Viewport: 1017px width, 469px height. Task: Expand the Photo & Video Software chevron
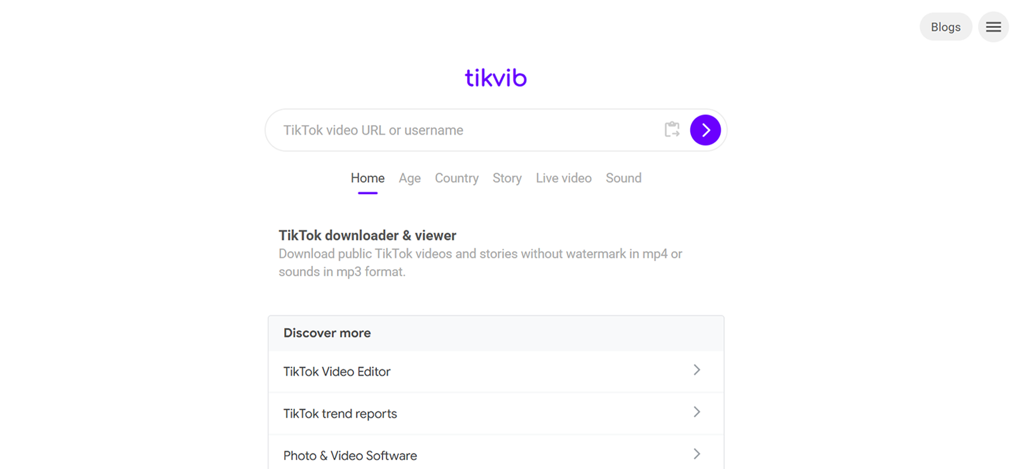click(697, 454)
